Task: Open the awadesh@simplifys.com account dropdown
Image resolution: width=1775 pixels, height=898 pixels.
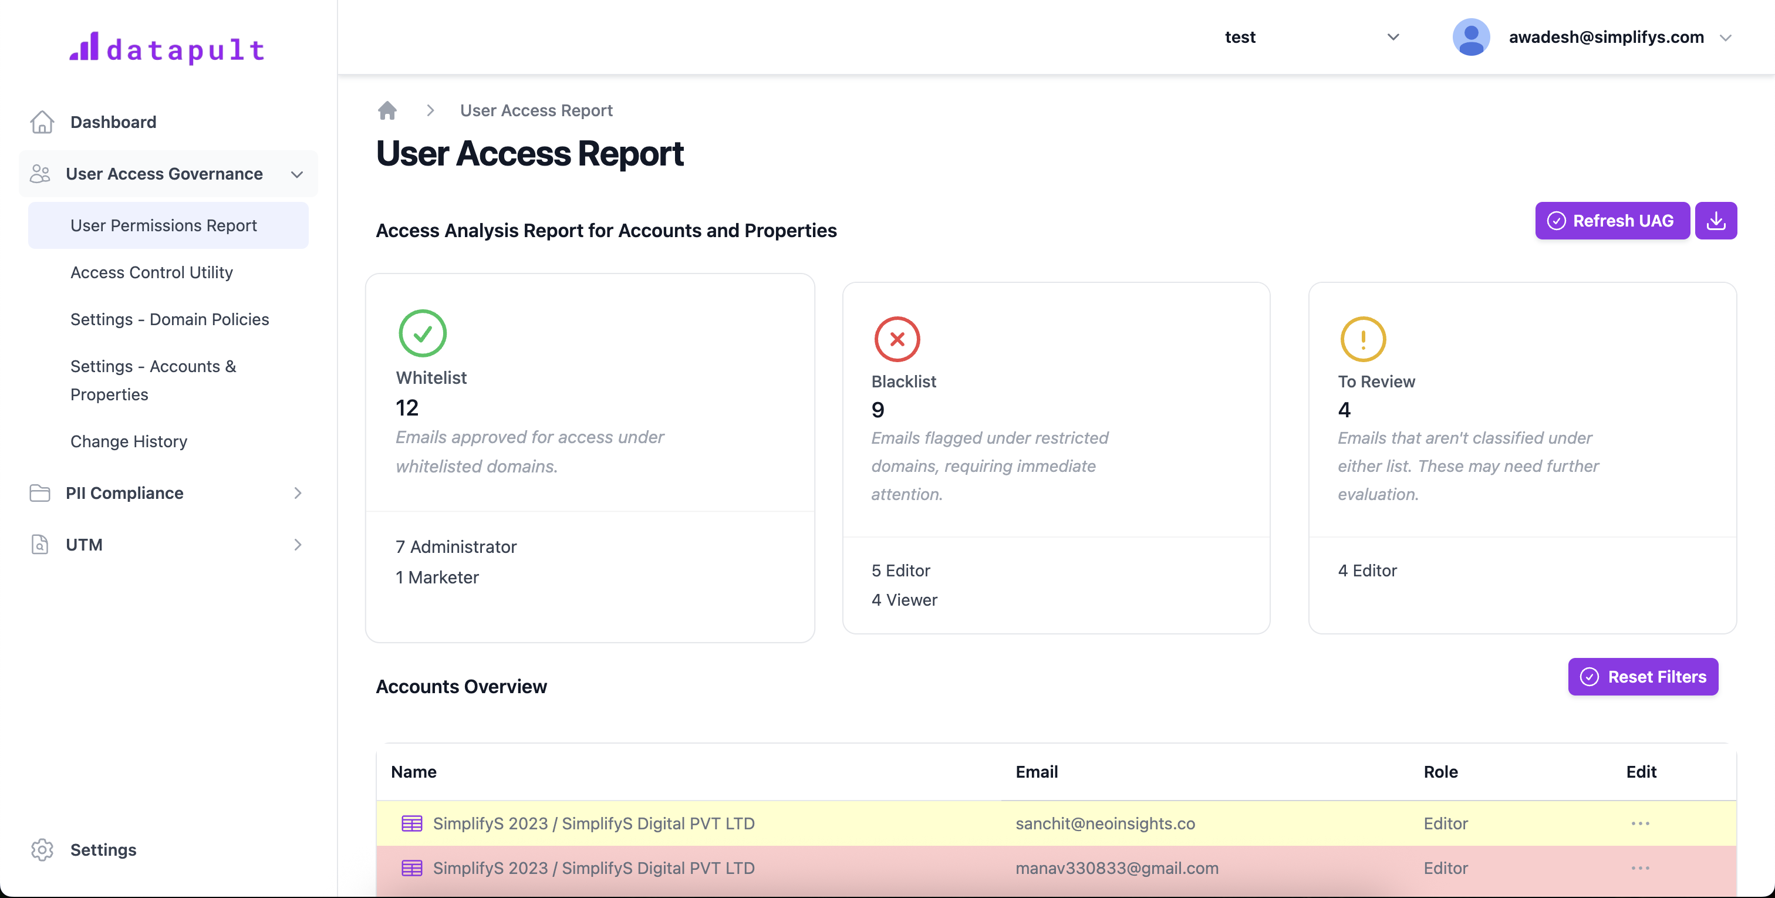Action: point(1725,37)
